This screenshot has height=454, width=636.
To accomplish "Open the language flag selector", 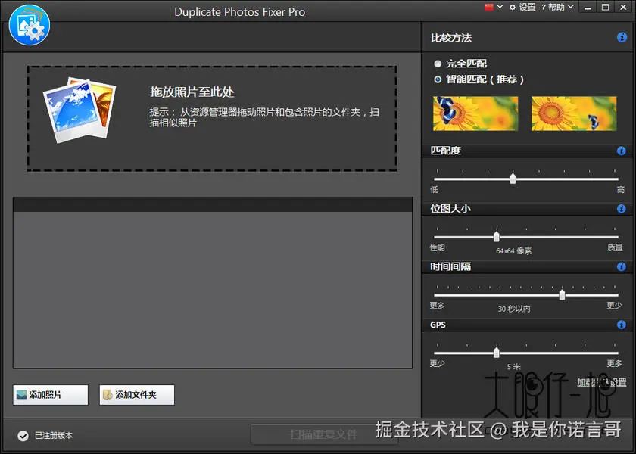I will pyautogui.click(x=489, y=7).
